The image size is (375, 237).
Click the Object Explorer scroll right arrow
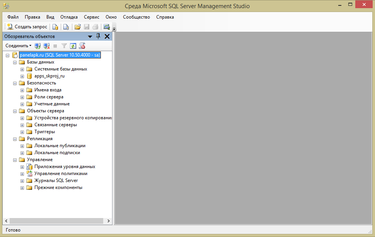[108, 221]
